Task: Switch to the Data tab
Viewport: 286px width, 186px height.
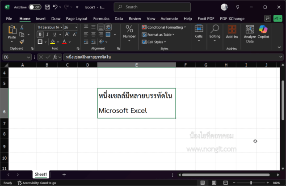Action: (x=119, y=19)
